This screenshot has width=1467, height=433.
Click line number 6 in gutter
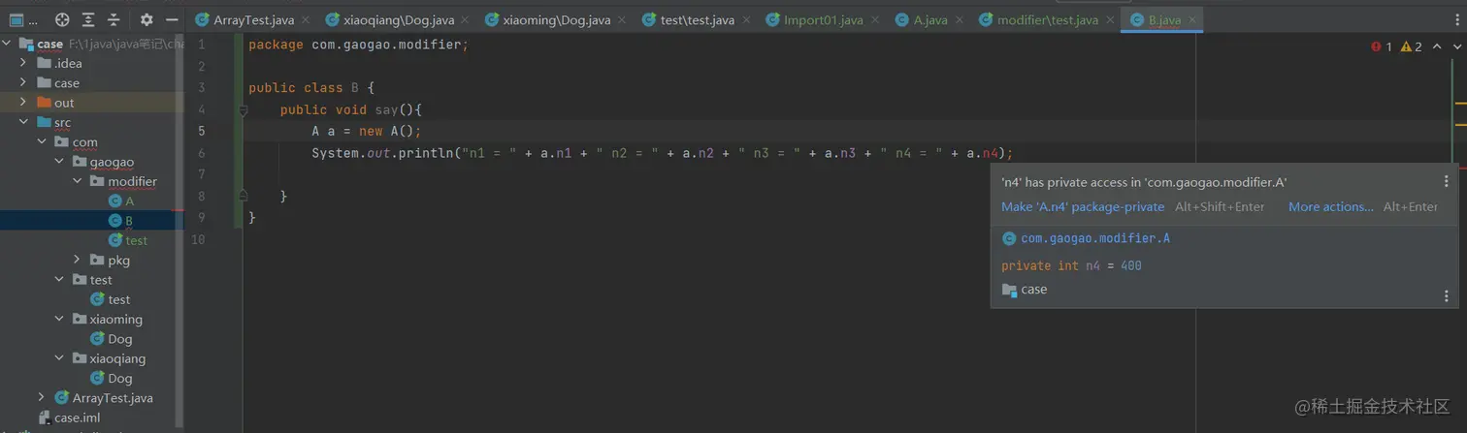(201, 153)
